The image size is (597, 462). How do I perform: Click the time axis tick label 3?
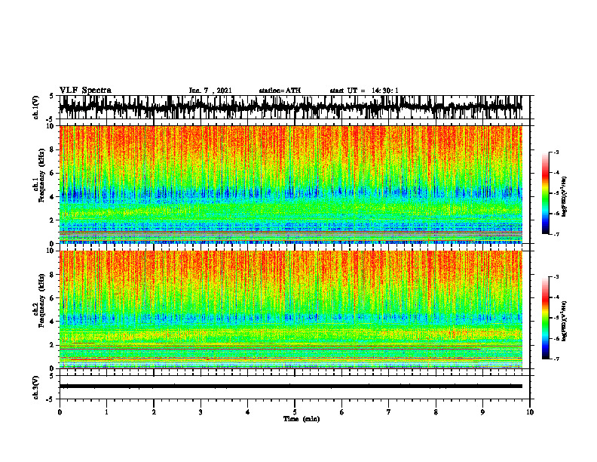pos(201,412)
